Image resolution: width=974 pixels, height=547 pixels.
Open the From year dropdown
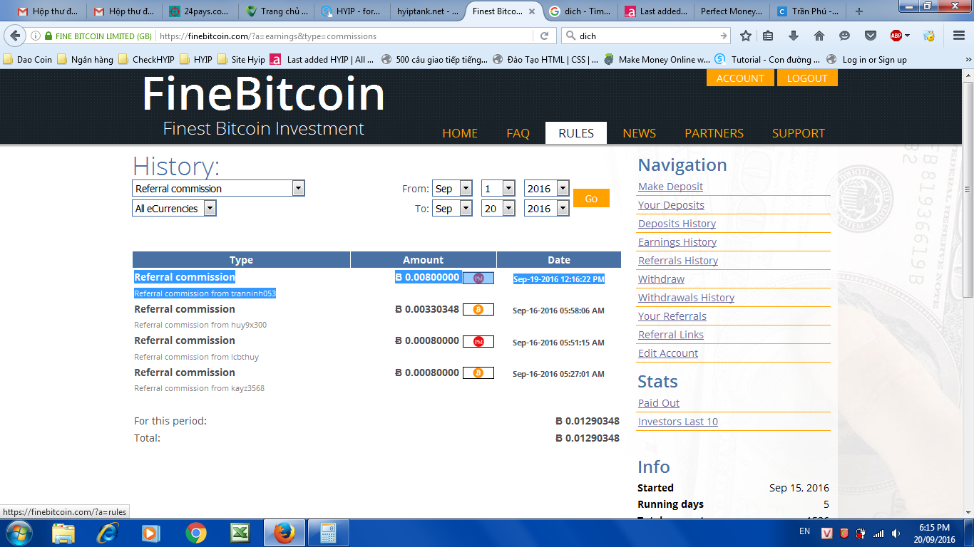coord(546,188)
